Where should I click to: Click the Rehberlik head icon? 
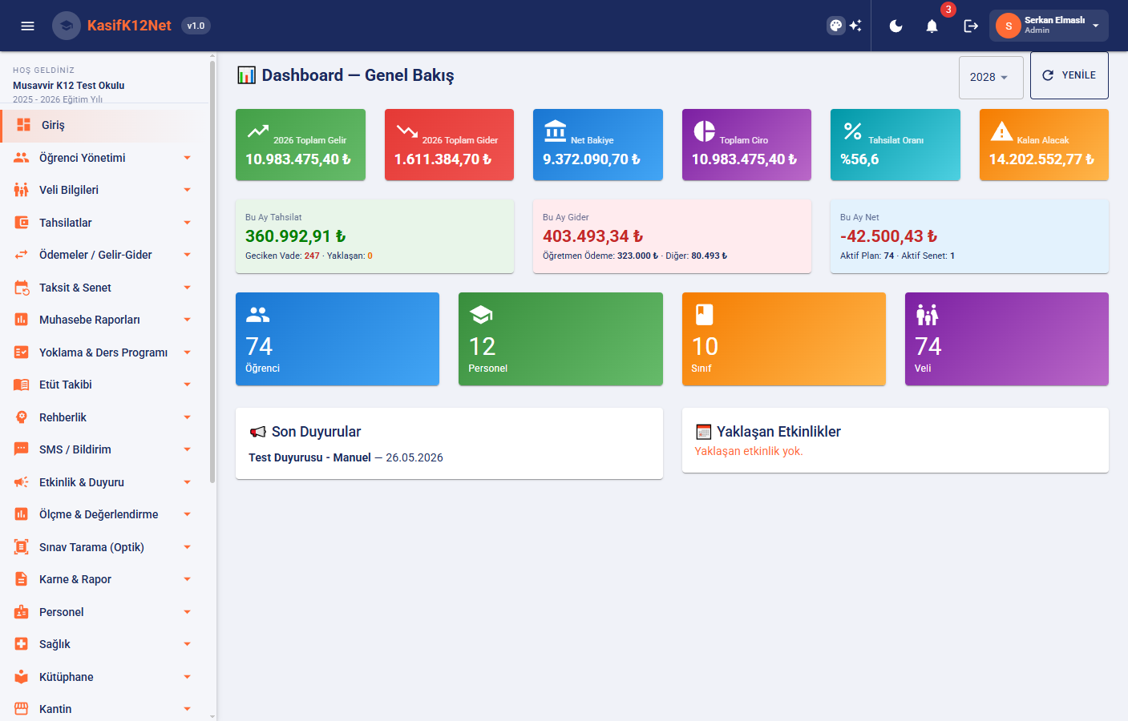click(22, 417)
